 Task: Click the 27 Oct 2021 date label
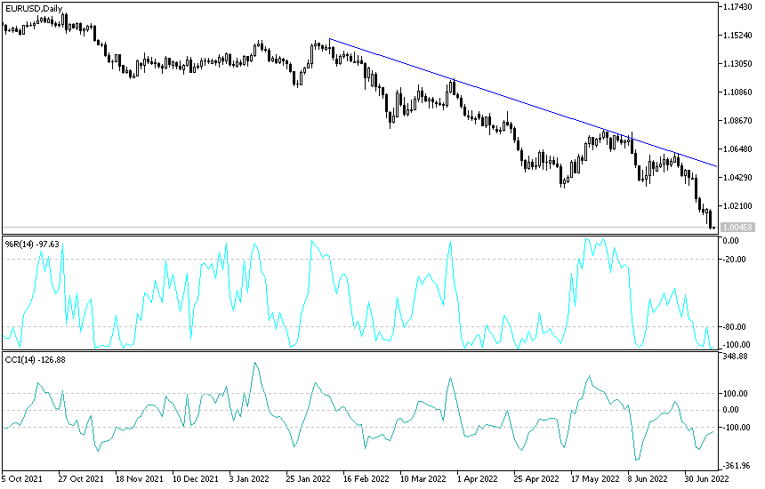click(x=80, y=478)
